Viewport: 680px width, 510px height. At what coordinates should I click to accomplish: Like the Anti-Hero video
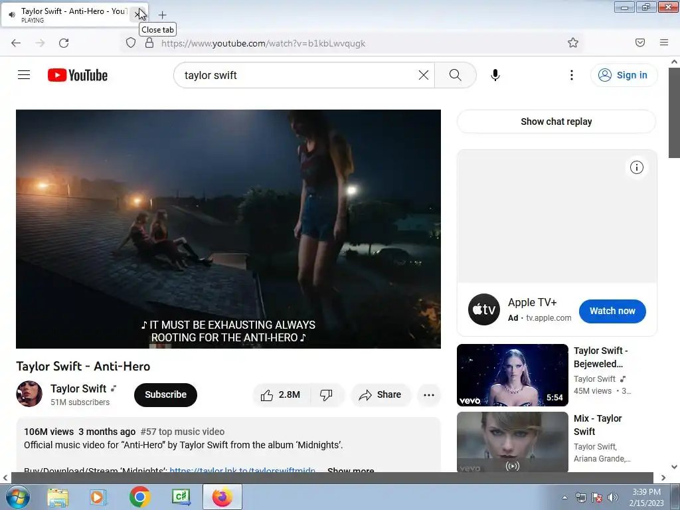click(281, 394)
